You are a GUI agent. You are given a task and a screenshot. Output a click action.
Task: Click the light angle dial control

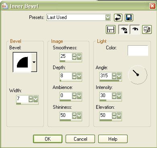click(138, 75)
